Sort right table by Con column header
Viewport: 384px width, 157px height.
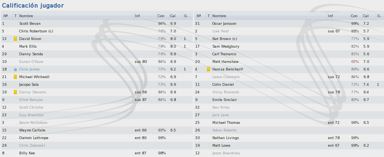coord(356,16)
